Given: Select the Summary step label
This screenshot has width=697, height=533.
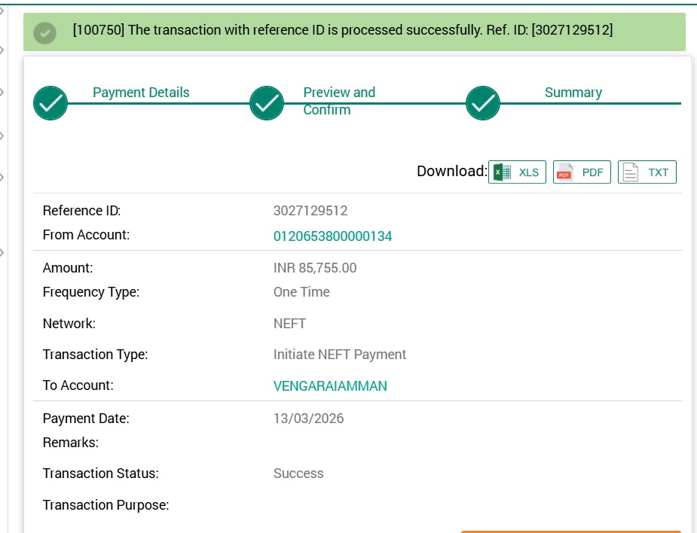Looking at the screenshot, I should coord(573,93).
